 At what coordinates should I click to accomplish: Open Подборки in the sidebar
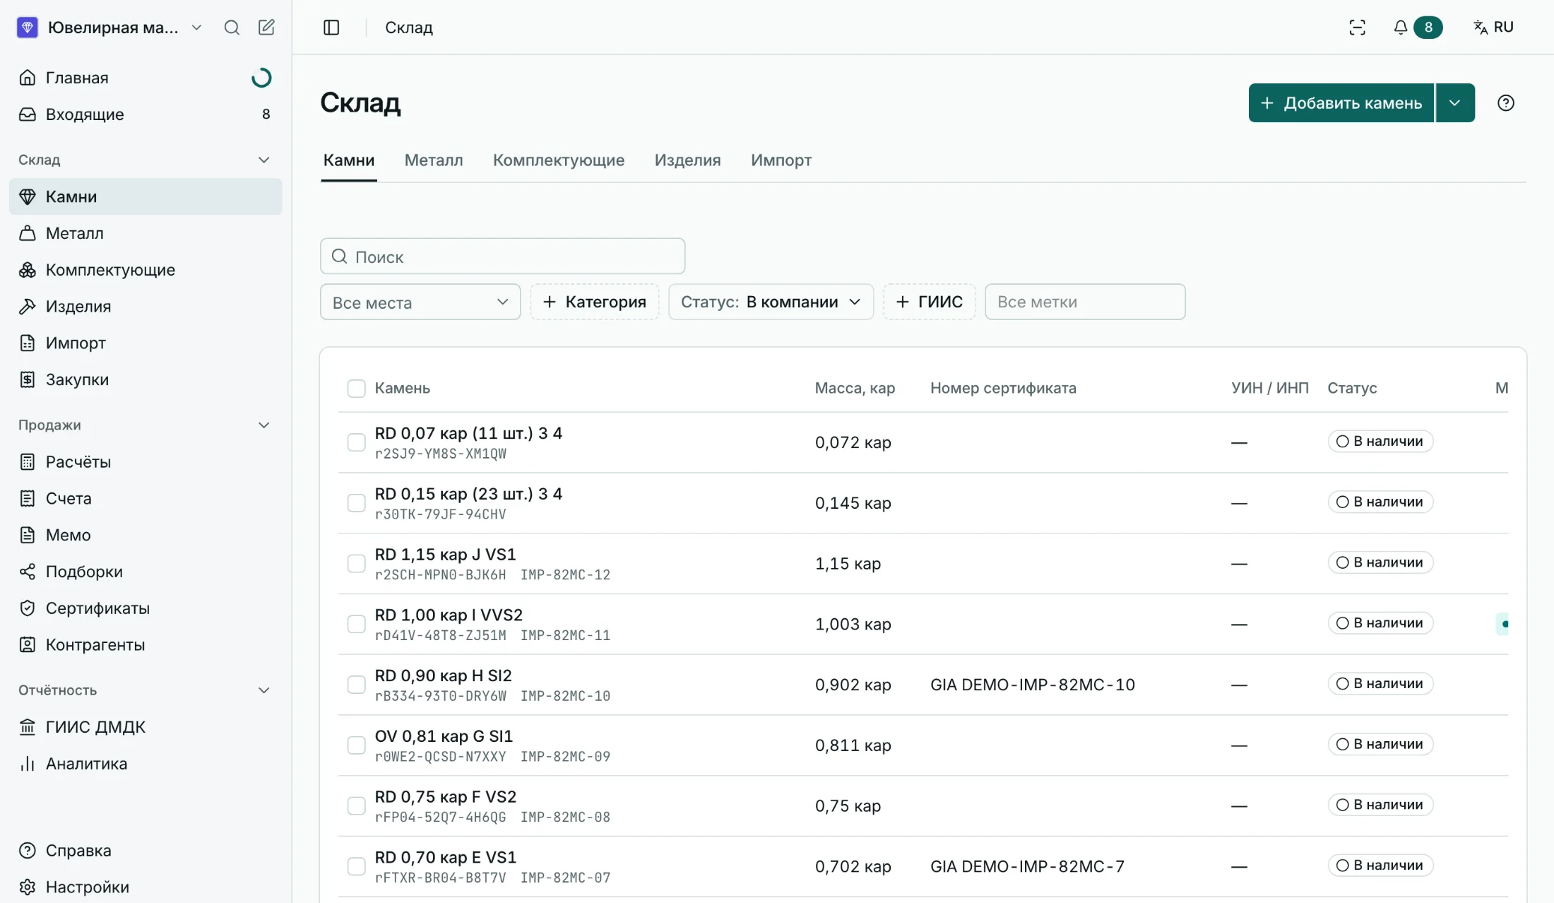(146, 572)
